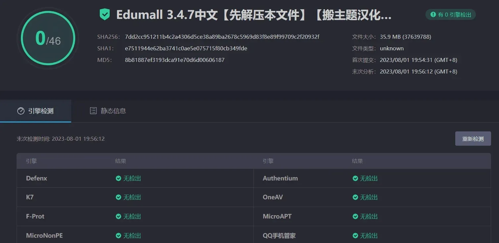Click first submission time 2023/08/01 19:54:31

coord(418,60)
